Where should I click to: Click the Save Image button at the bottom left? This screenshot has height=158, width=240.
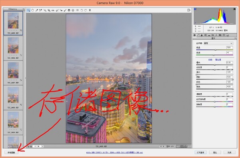(11, 152)
